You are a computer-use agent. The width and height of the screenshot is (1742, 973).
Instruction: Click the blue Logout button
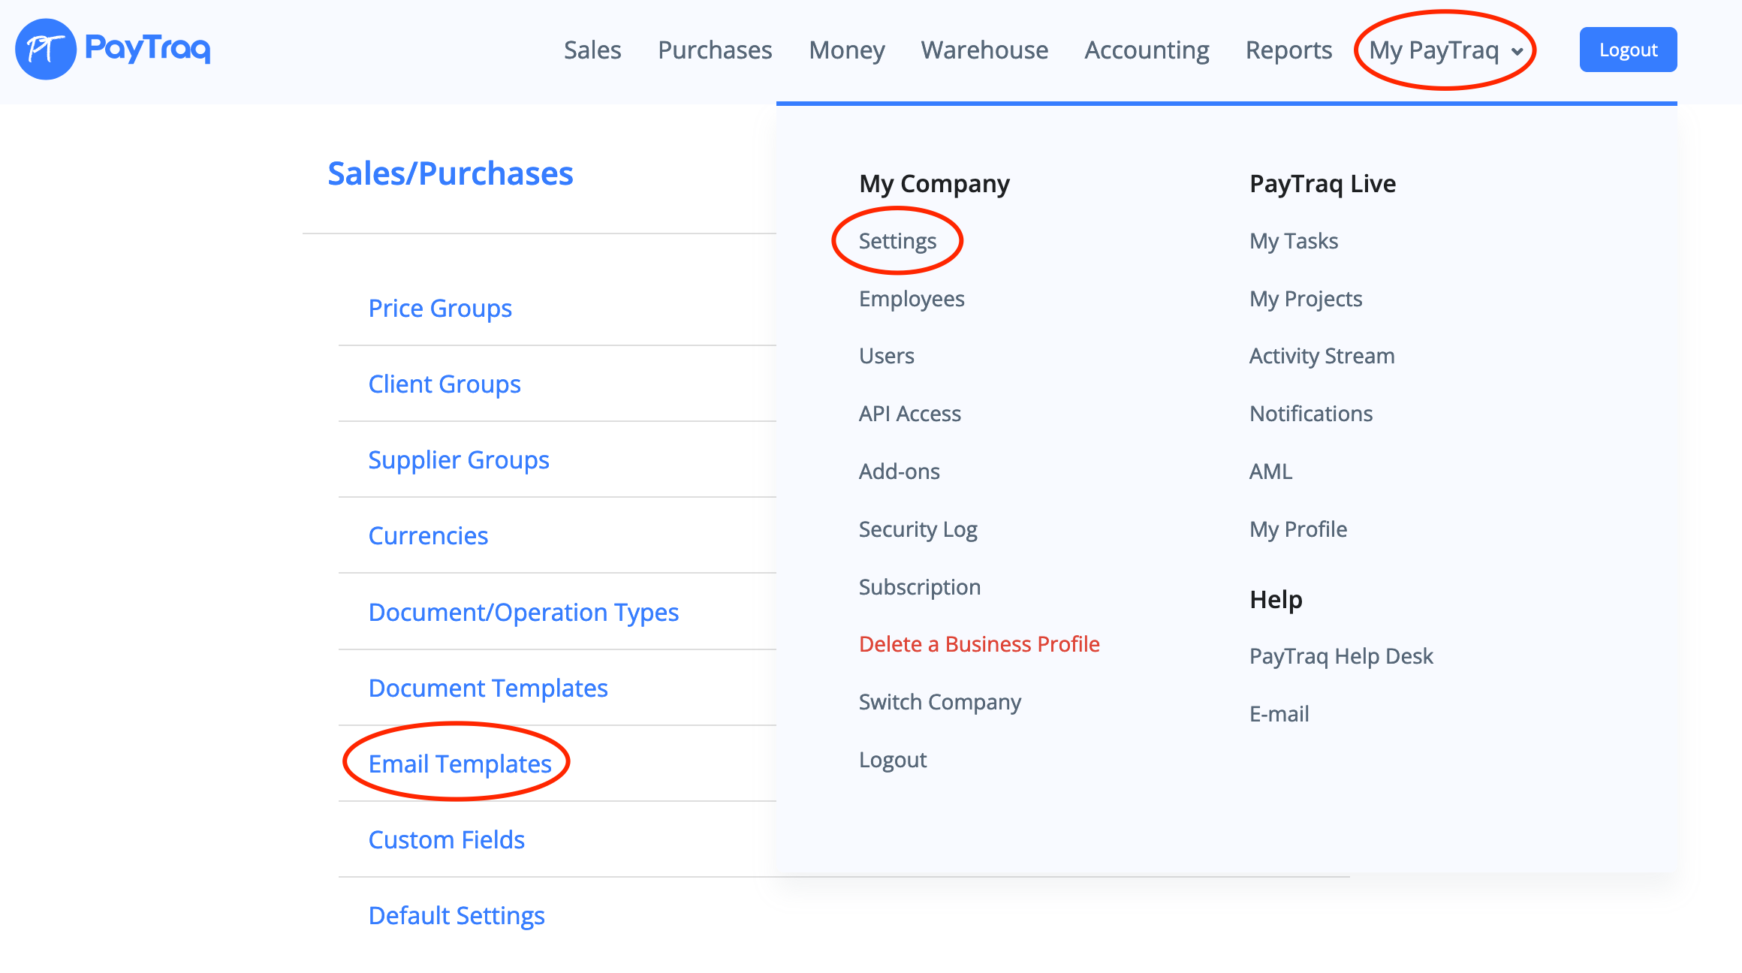click(x=1628, y=50)
